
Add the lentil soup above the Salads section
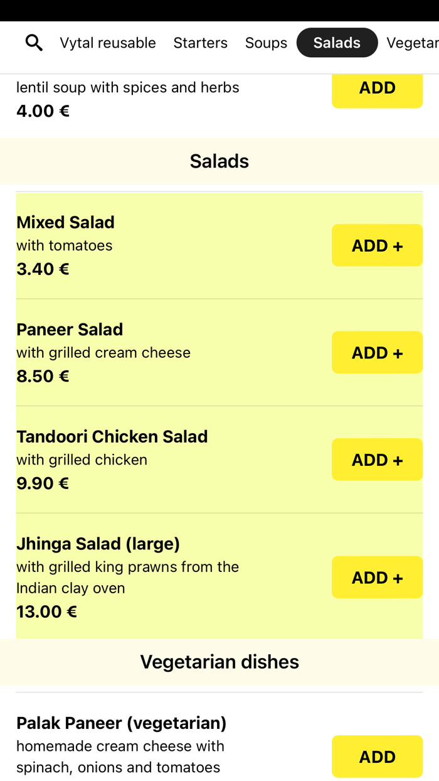pos(377,89)
